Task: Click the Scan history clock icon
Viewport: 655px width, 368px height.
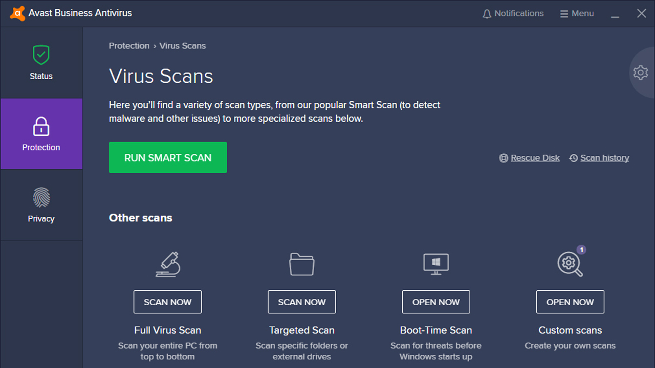Action: coord(574,158)
